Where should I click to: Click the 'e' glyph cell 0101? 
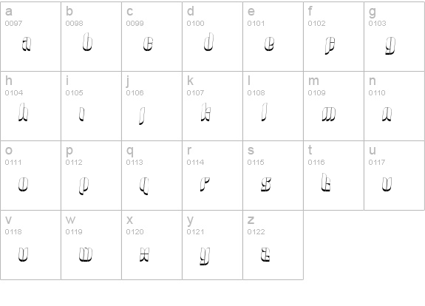273,37
